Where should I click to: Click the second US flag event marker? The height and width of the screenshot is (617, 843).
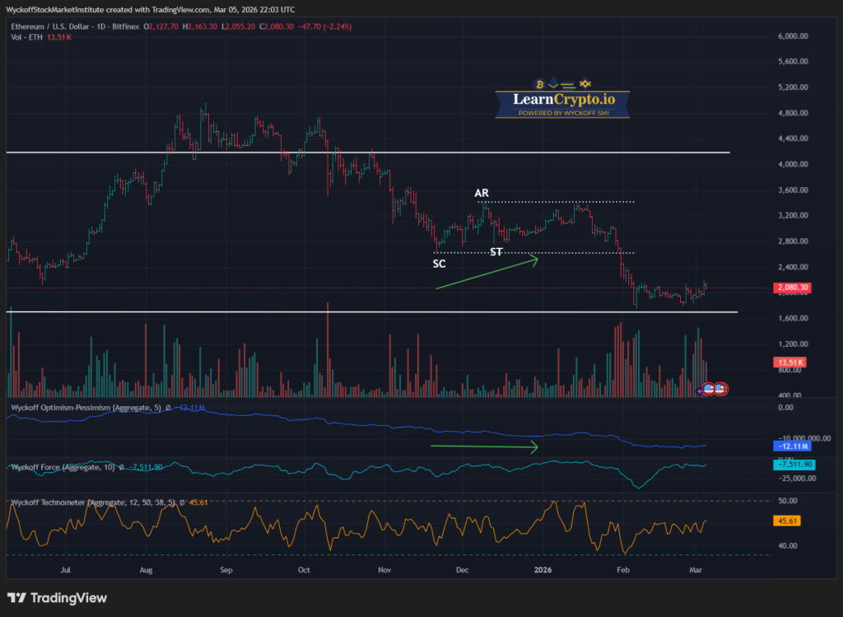(720, 389)
